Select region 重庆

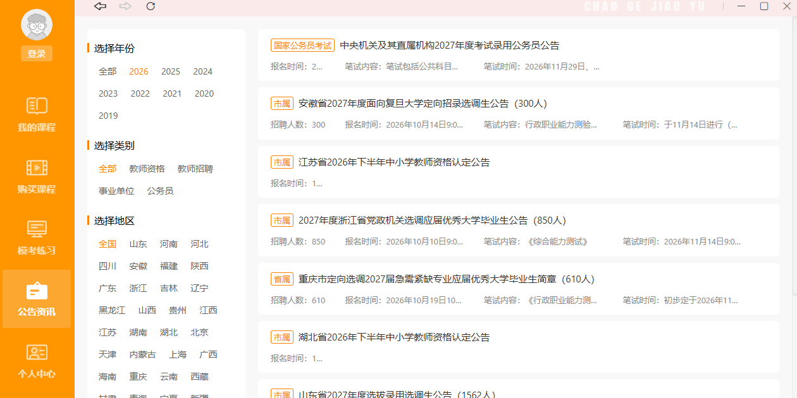tap(138, 377)
